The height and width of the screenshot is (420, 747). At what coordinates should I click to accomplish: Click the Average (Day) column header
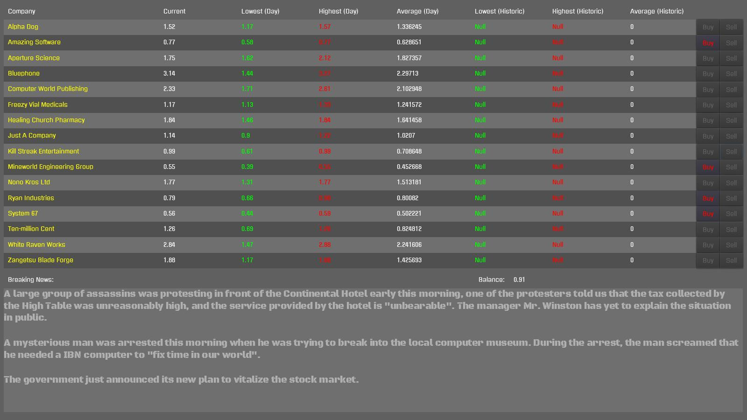tap(417, 11)
